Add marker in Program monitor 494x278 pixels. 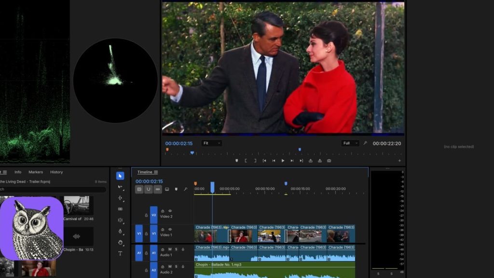[236, 161]
